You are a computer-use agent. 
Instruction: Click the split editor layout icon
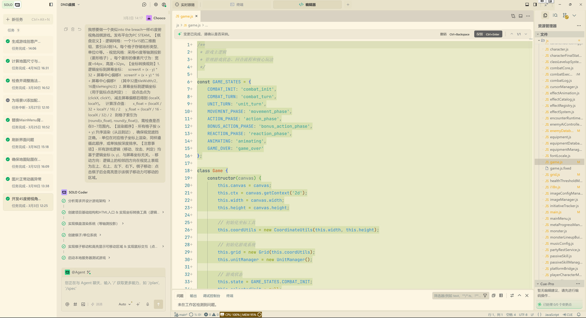point(521,16)
